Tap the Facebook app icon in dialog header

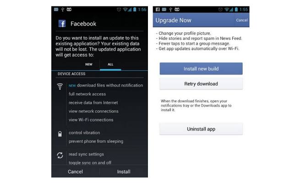[62, 23]
